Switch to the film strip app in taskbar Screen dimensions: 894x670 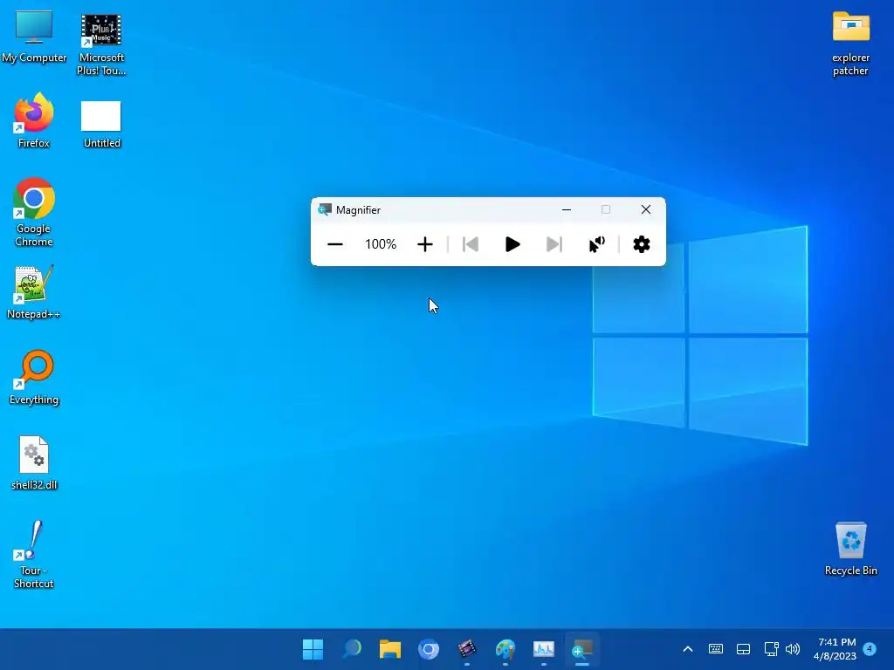(467, 649)
